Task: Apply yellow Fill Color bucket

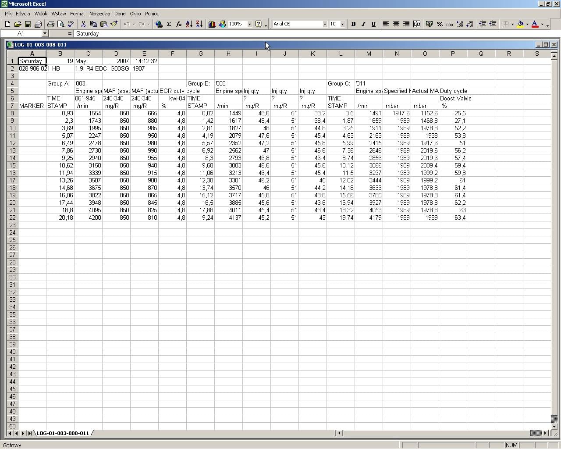Action: coord(520,24)
